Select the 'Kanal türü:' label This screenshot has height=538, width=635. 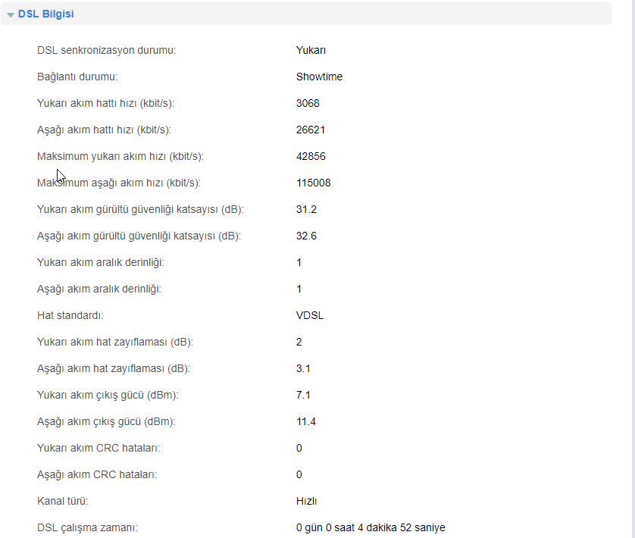[x=62, y=501]
